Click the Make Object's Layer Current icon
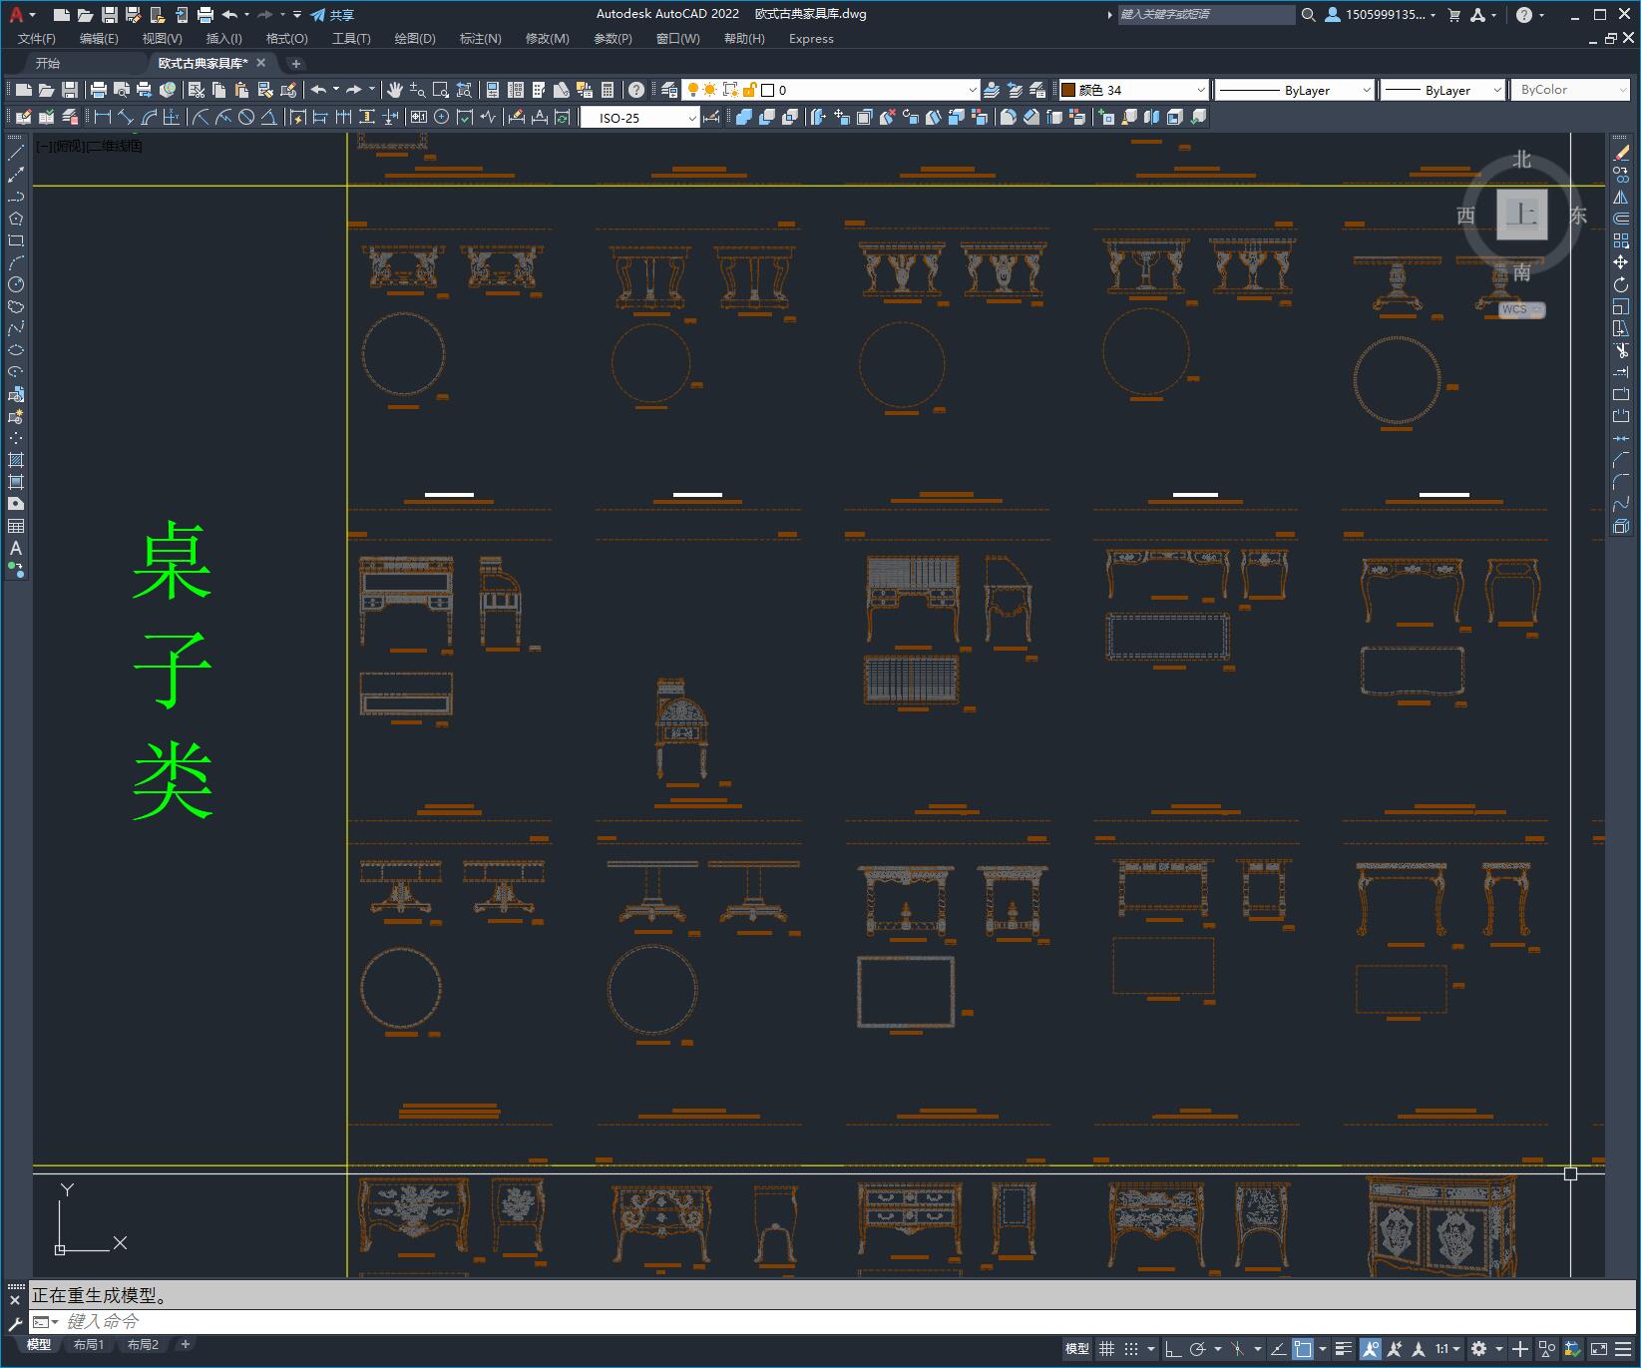This screenshot has width=1641, height=1368. [992, 90]
